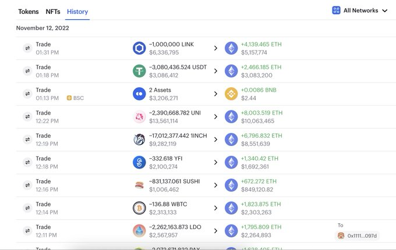Click swap icon of the 12:18 PM trade
This screenshot has width=396, height=250.
27,162
